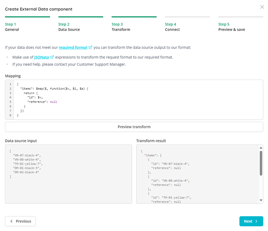Go to Step 2 Data Source
This screenshot has height=231, width=268.
[x=69, y=27]
